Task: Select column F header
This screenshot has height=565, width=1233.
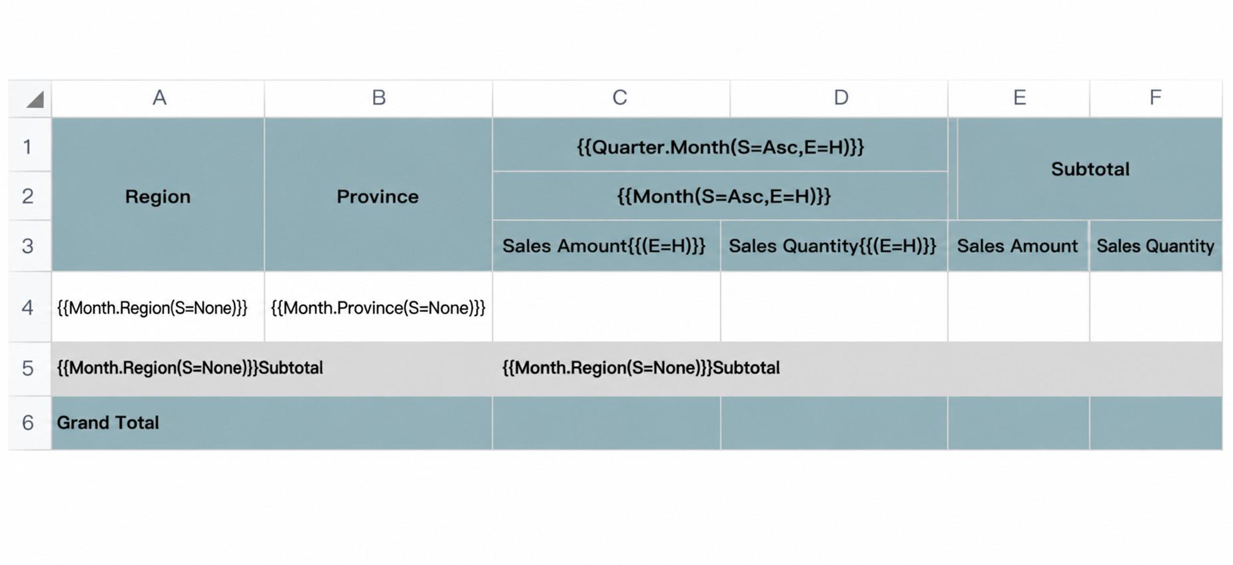Action: click(x=1156, y=98)
